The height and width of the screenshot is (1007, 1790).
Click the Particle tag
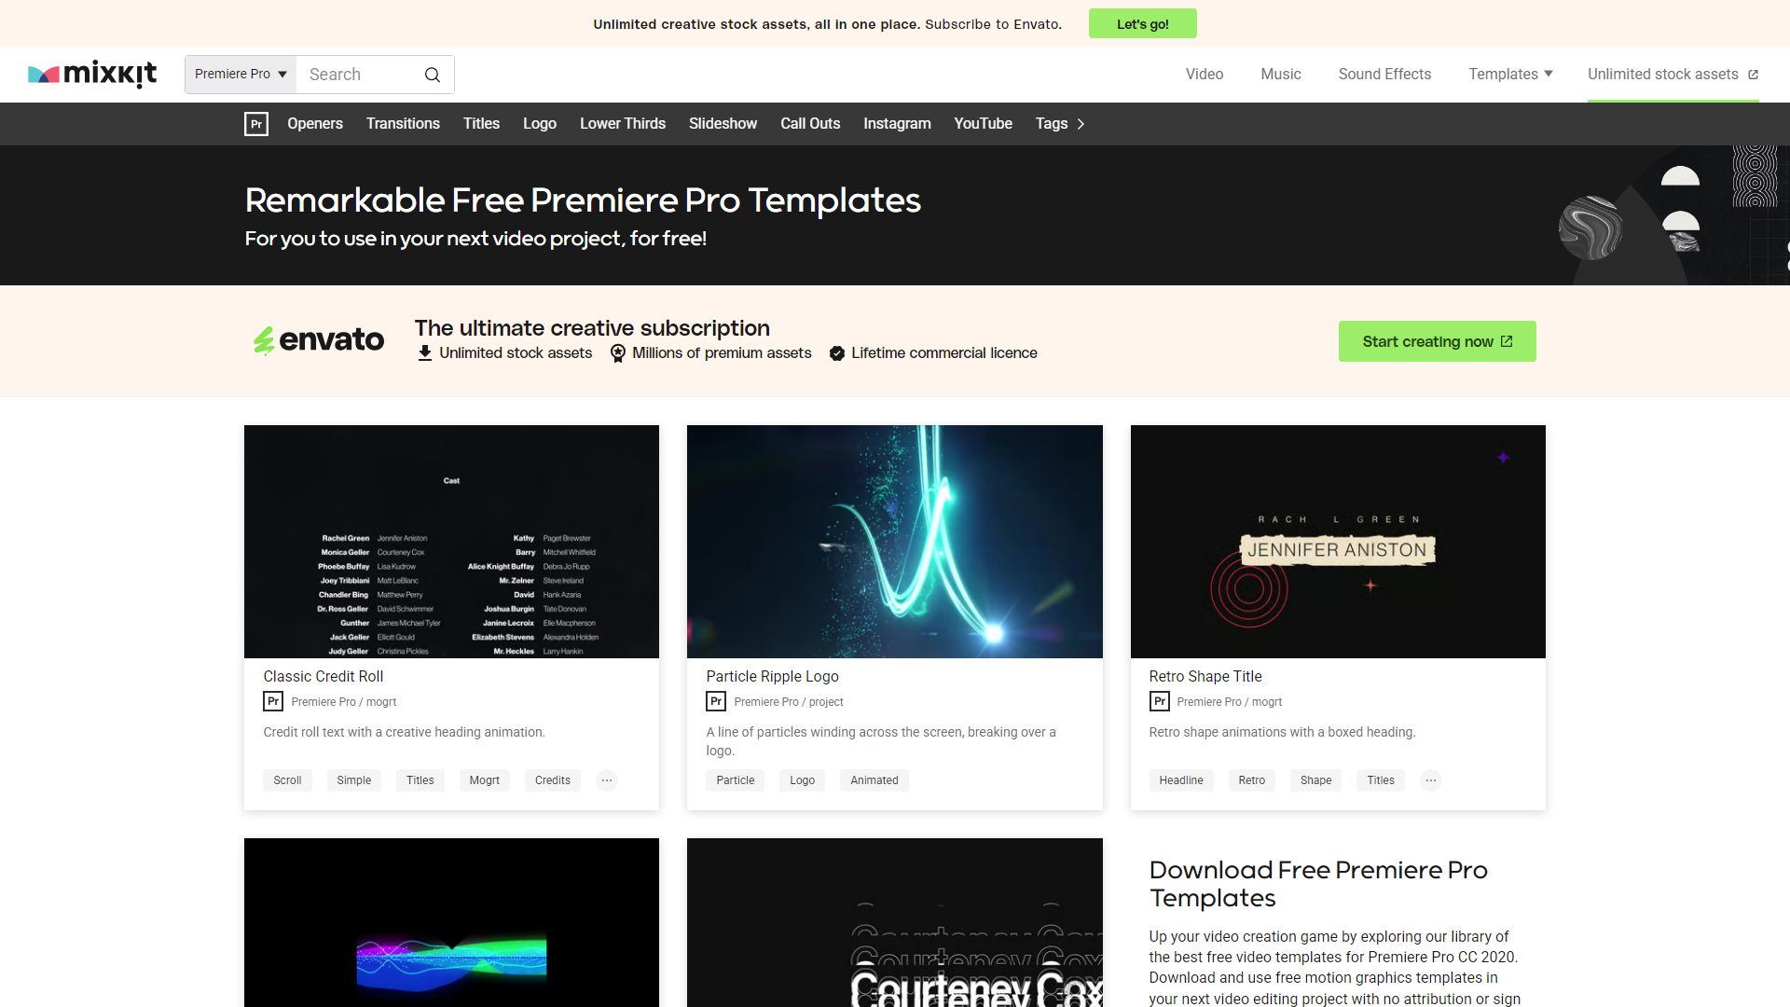click(x=736, y=780)
